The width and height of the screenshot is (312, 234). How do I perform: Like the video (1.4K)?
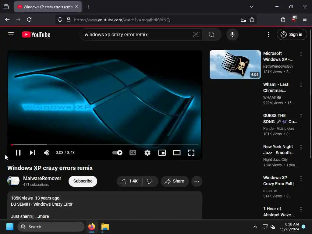[129, 181]
